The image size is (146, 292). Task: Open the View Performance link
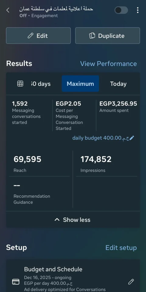tap(108, 64)
